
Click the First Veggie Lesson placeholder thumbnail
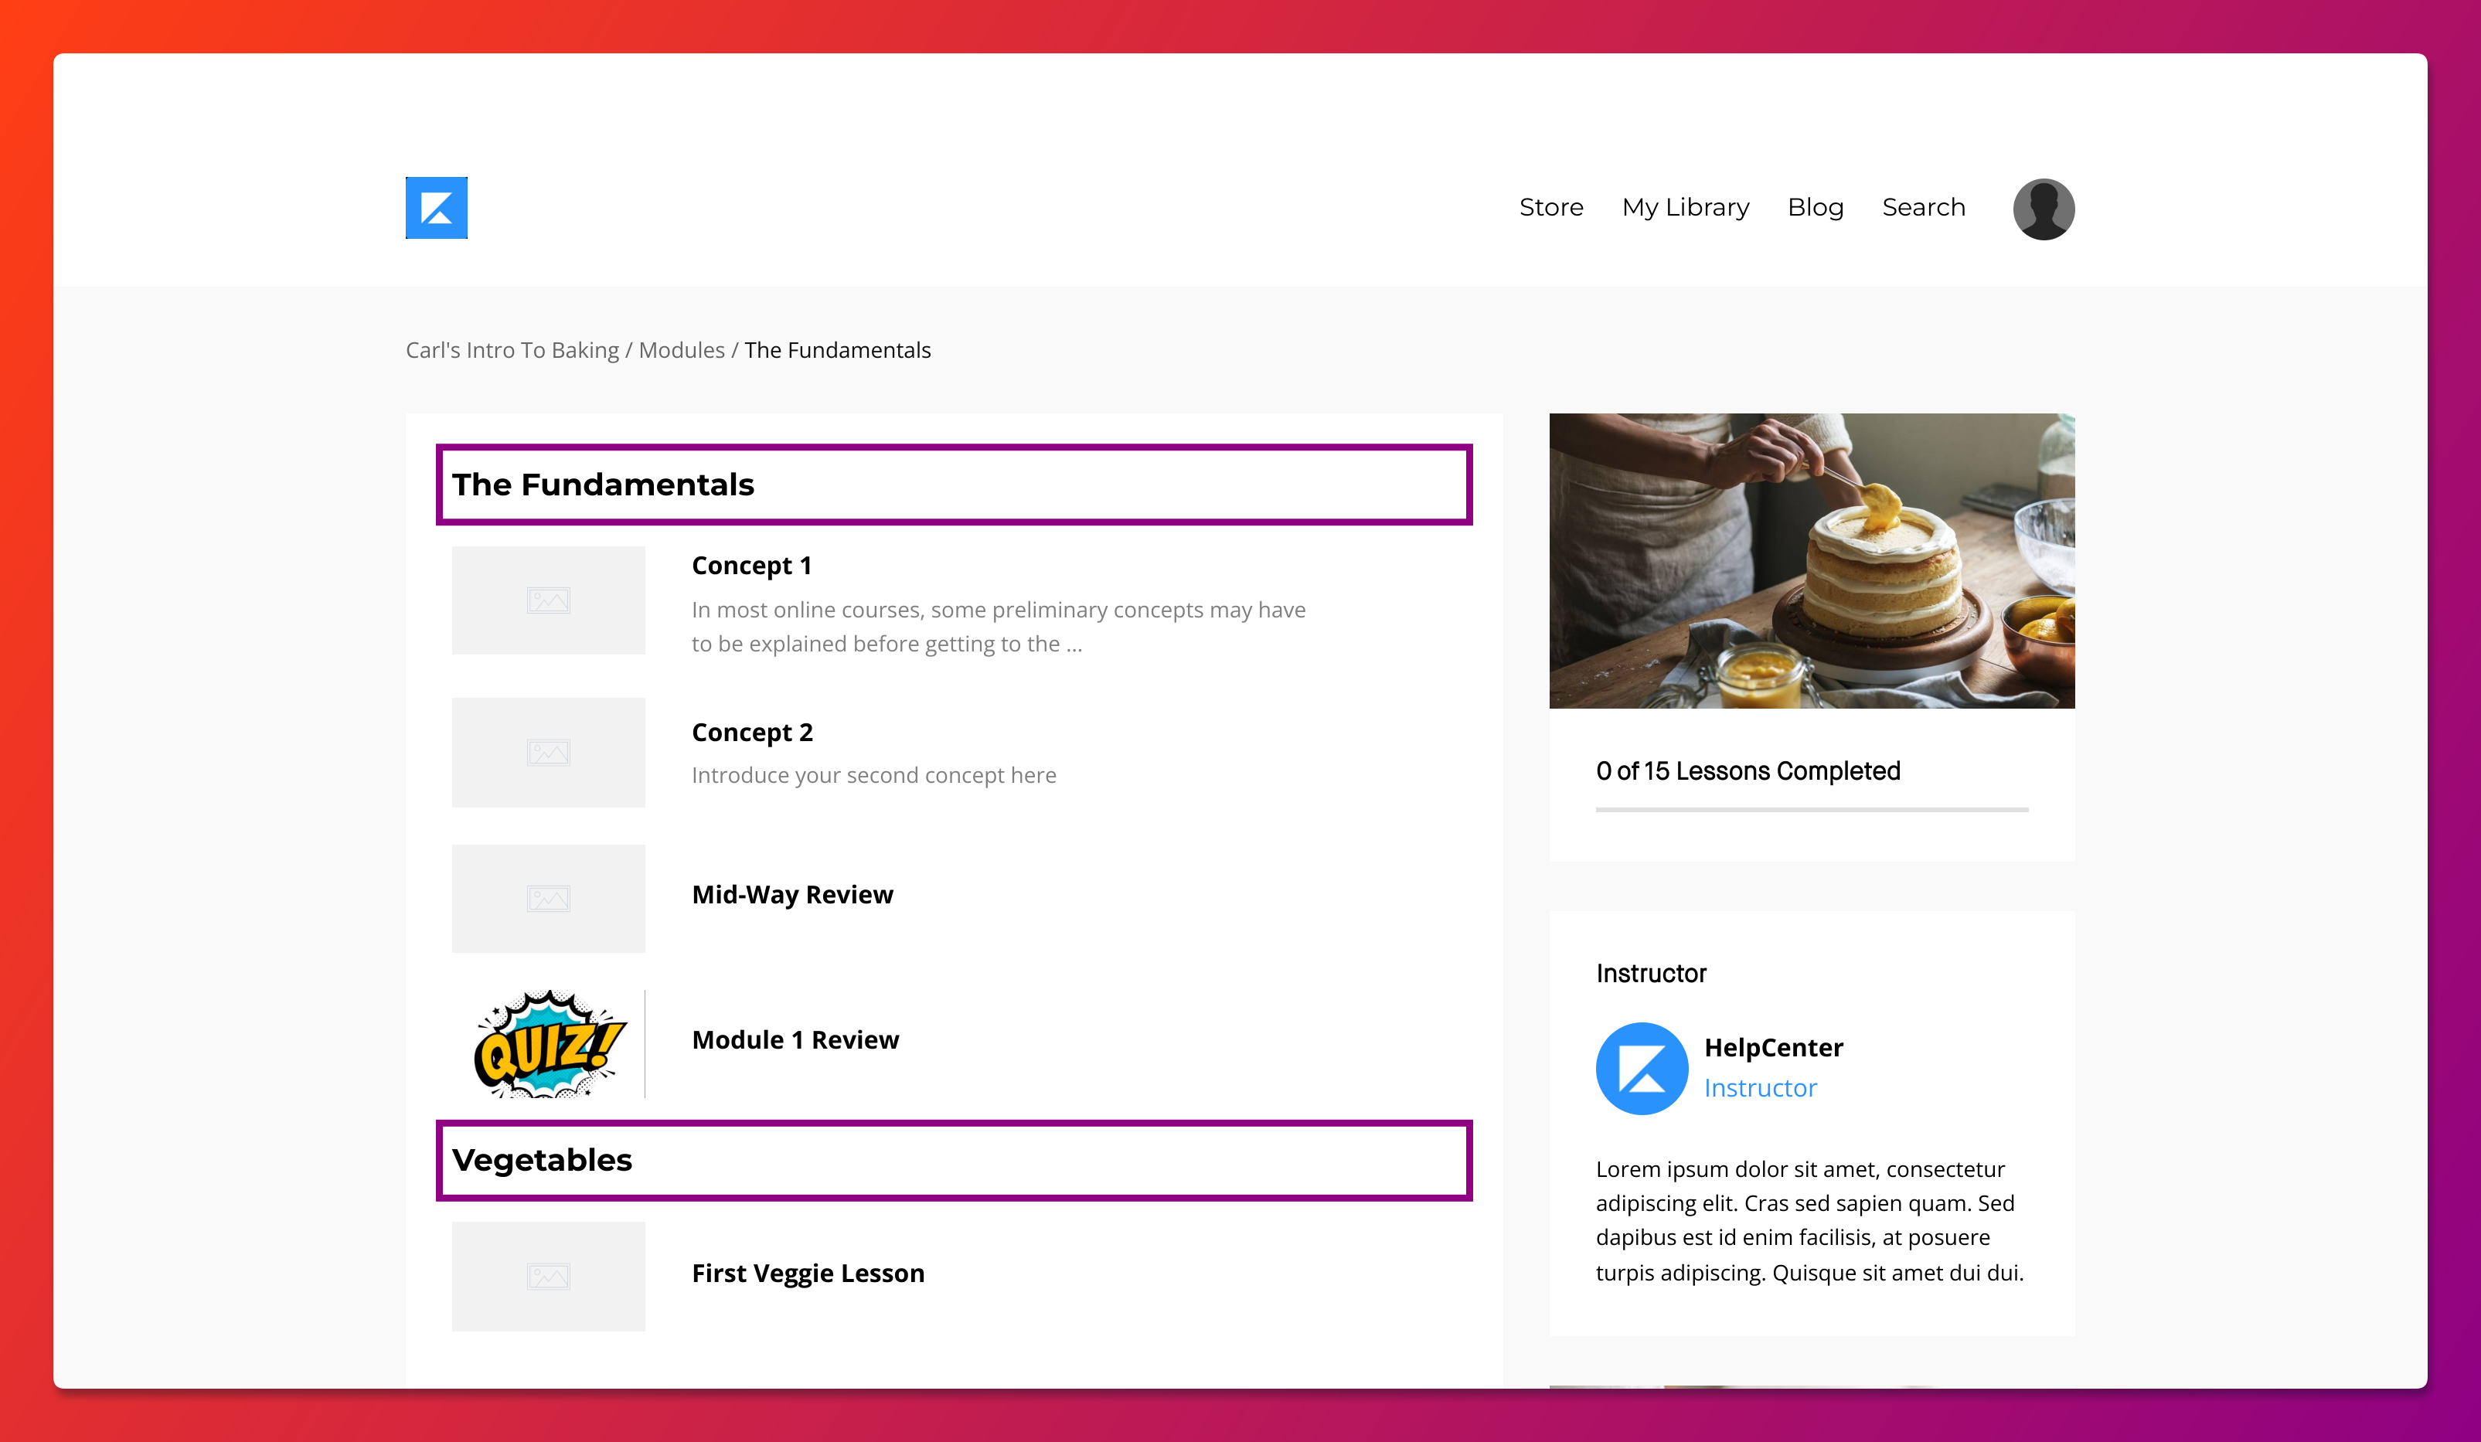549,1277
